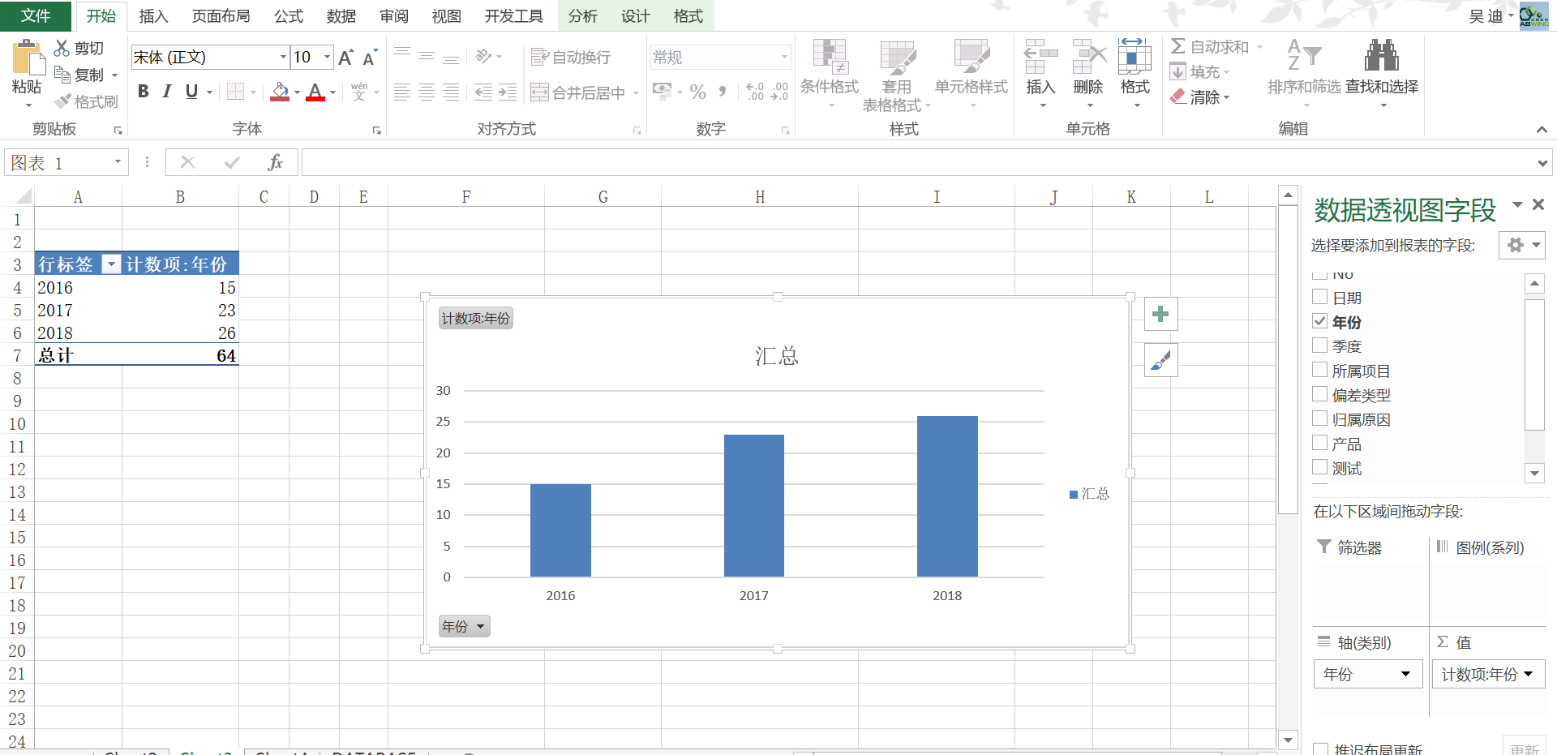1557x755 pixels.
Task: Open the 设计 ribbon tab
Action: (635, 16)
